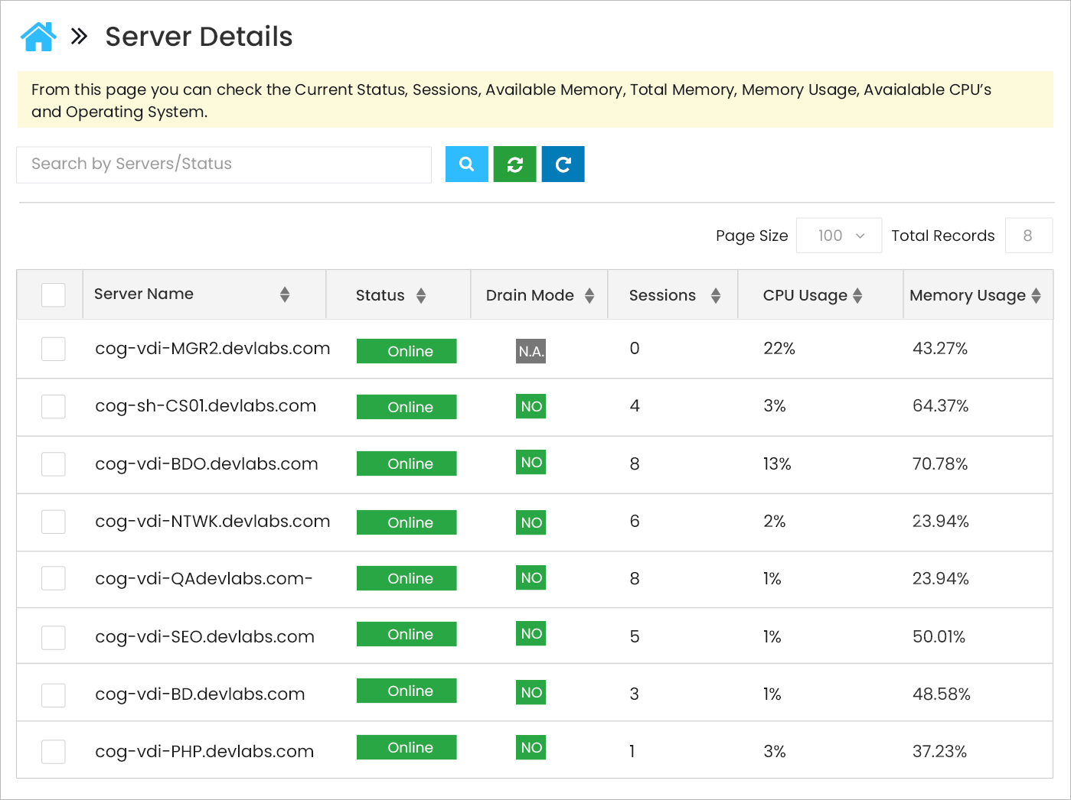
Task: Click the Search by Servers/Status field
Action: coord(224,164)
